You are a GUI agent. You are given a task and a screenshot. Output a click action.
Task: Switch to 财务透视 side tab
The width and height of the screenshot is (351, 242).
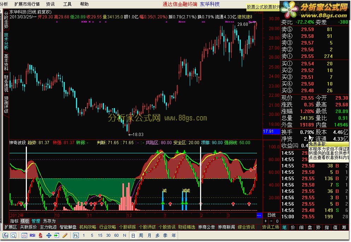tap(6, 83)
